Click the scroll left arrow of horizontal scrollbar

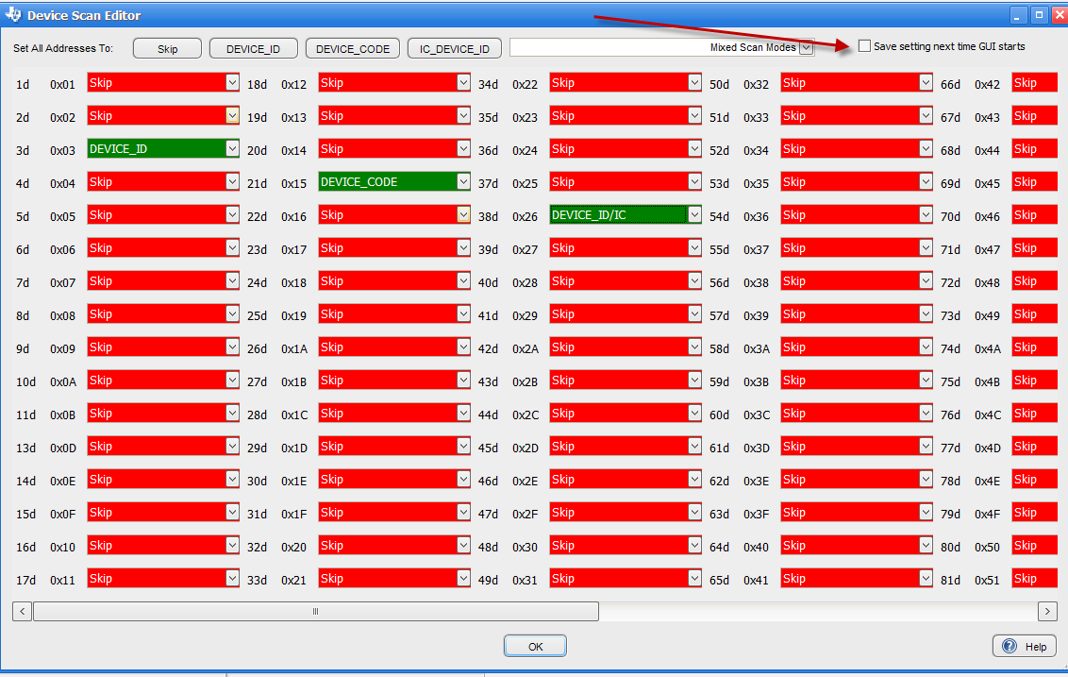tap(22, 611)
